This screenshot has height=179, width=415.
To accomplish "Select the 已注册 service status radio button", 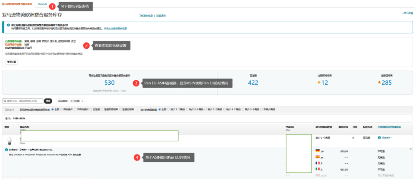I will pyautogui.click(x=91, y=109).
